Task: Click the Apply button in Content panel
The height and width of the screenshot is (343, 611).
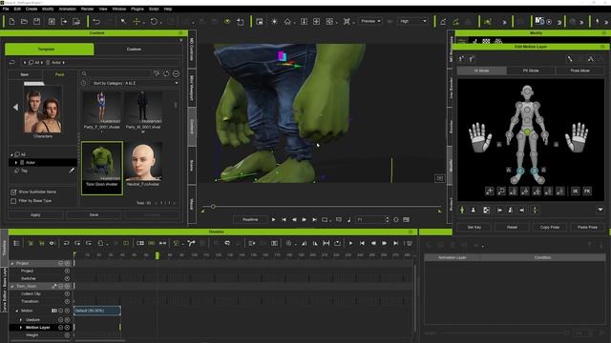Action: tap(35, 214)
